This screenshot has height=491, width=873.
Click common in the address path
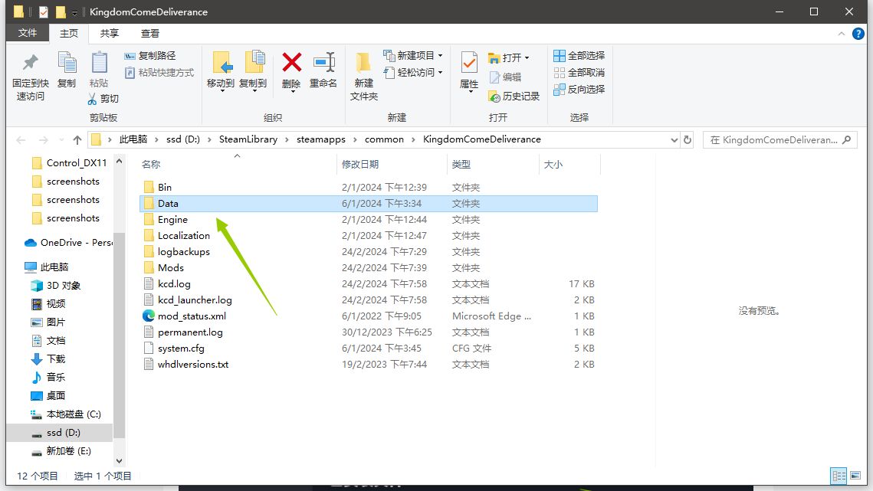[384, 139]
